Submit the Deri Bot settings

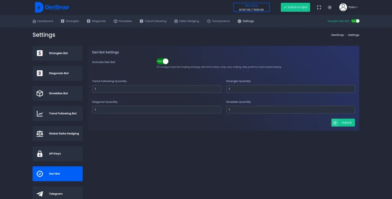click(x=343, y=123)
